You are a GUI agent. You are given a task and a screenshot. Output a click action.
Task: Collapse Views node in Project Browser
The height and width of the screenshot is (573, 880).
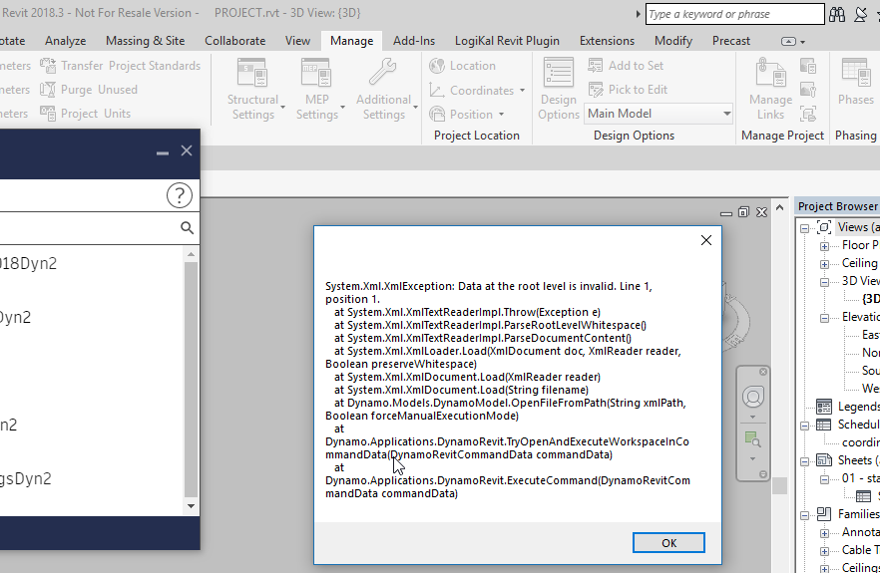point(804,228)
